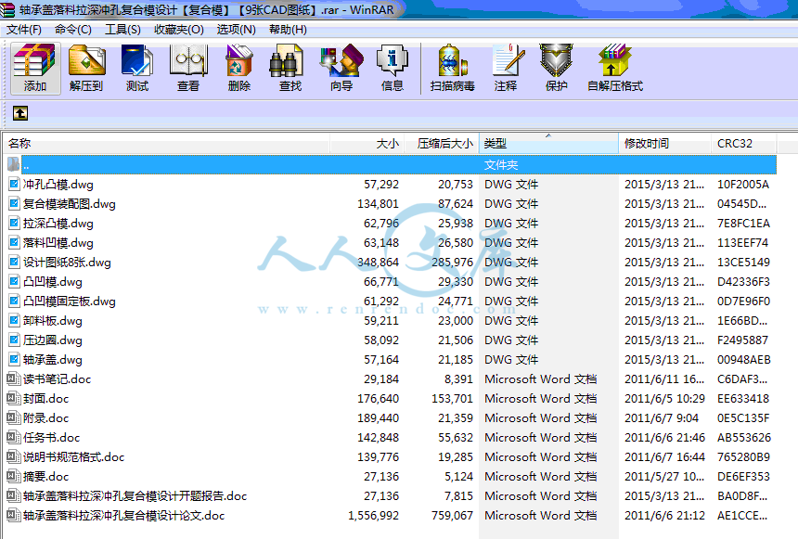
Task: Sort by CRC32 column header
Action: tap(743, 144)
